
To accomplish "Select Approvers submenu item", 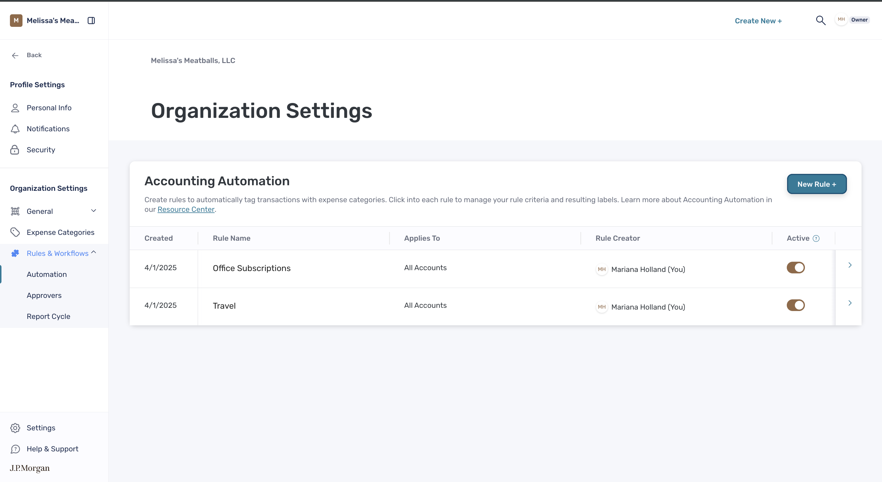I will click(44, 296).
